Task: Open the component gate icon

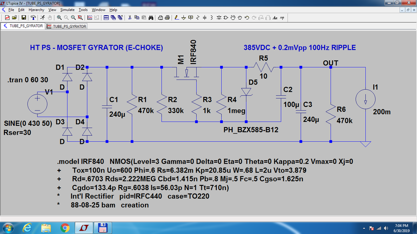Action: pos(226,18)
